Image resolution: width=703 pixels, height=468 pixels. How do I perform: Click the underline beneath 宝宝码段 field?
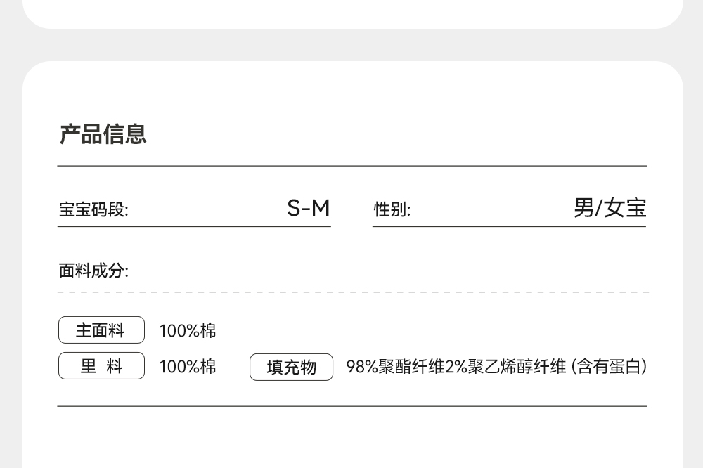pyautogui.click(x=194, y=226)
